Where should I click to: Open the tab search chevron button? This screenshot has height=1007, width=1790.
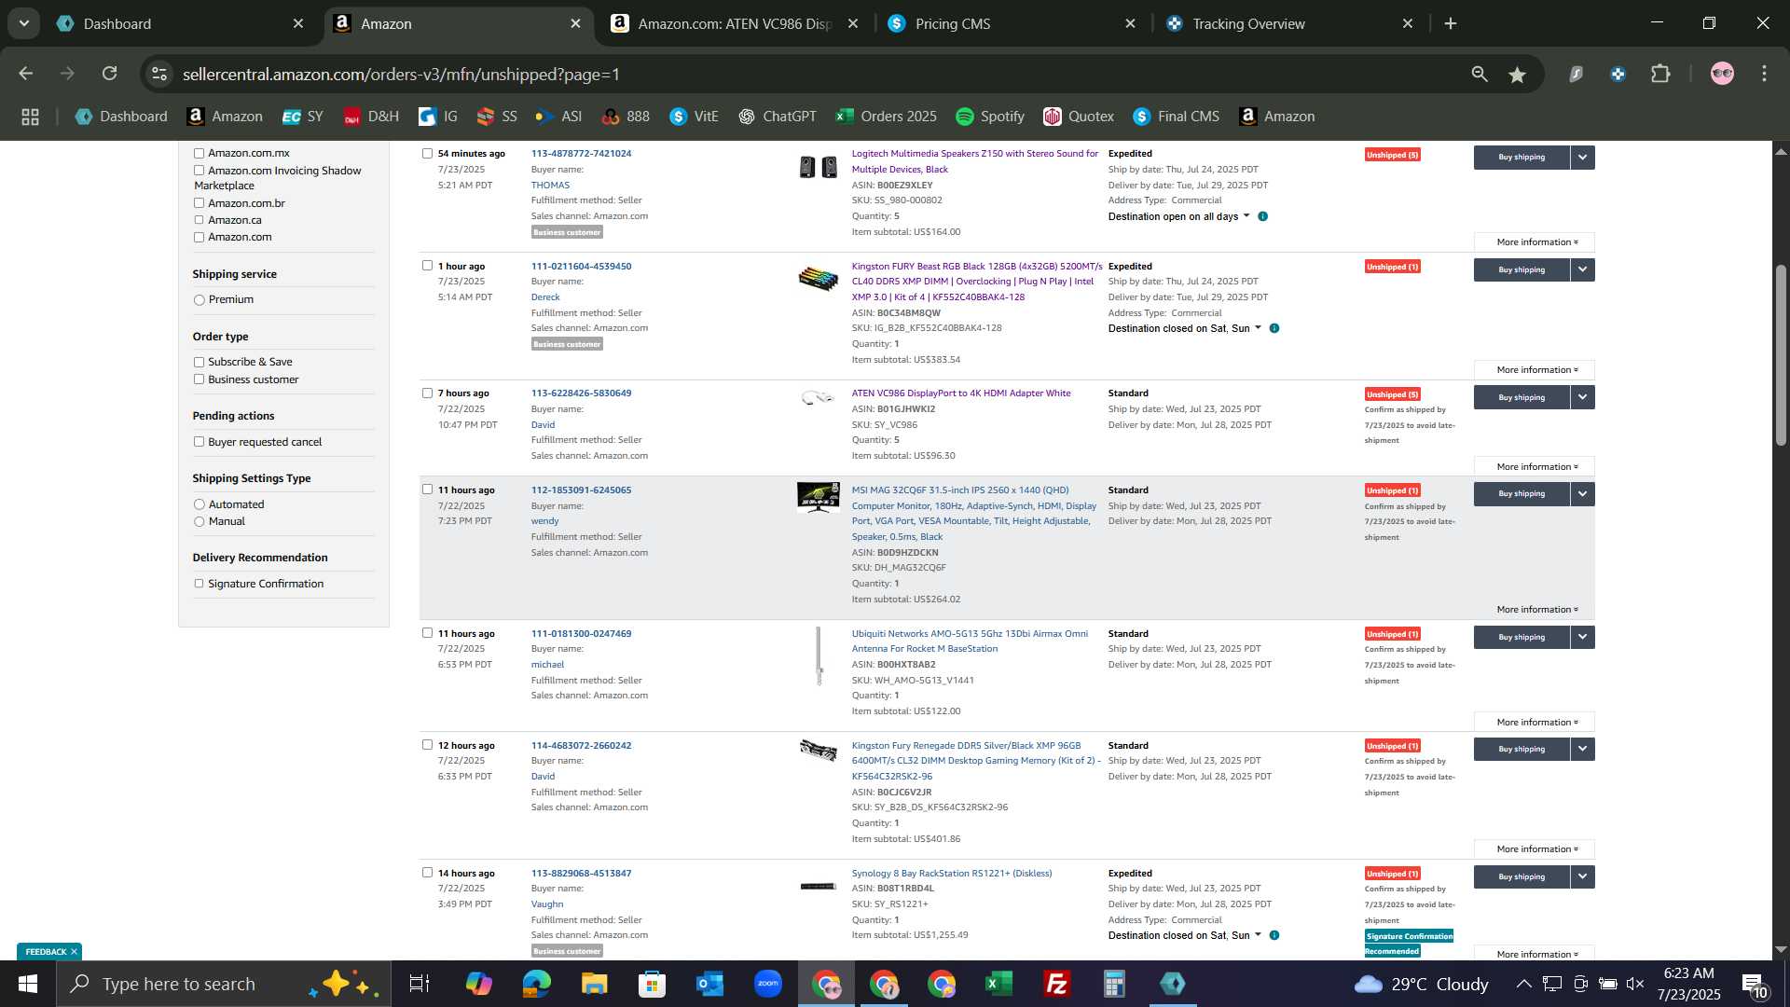coord(24,23)
